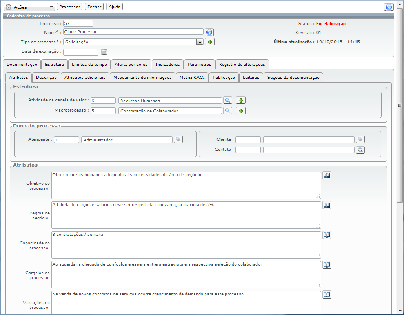Viewport: 404px width, 315px height.
Task: Open book icon beside Regras de negócio
Action: pos(327,206)
